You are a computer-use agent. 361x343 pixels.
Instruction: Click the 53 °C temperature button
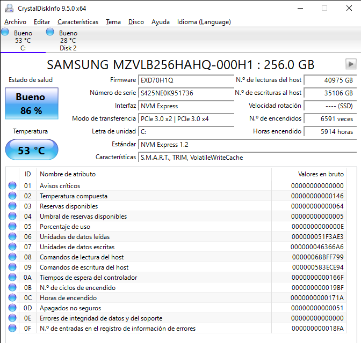coord(31,150)
